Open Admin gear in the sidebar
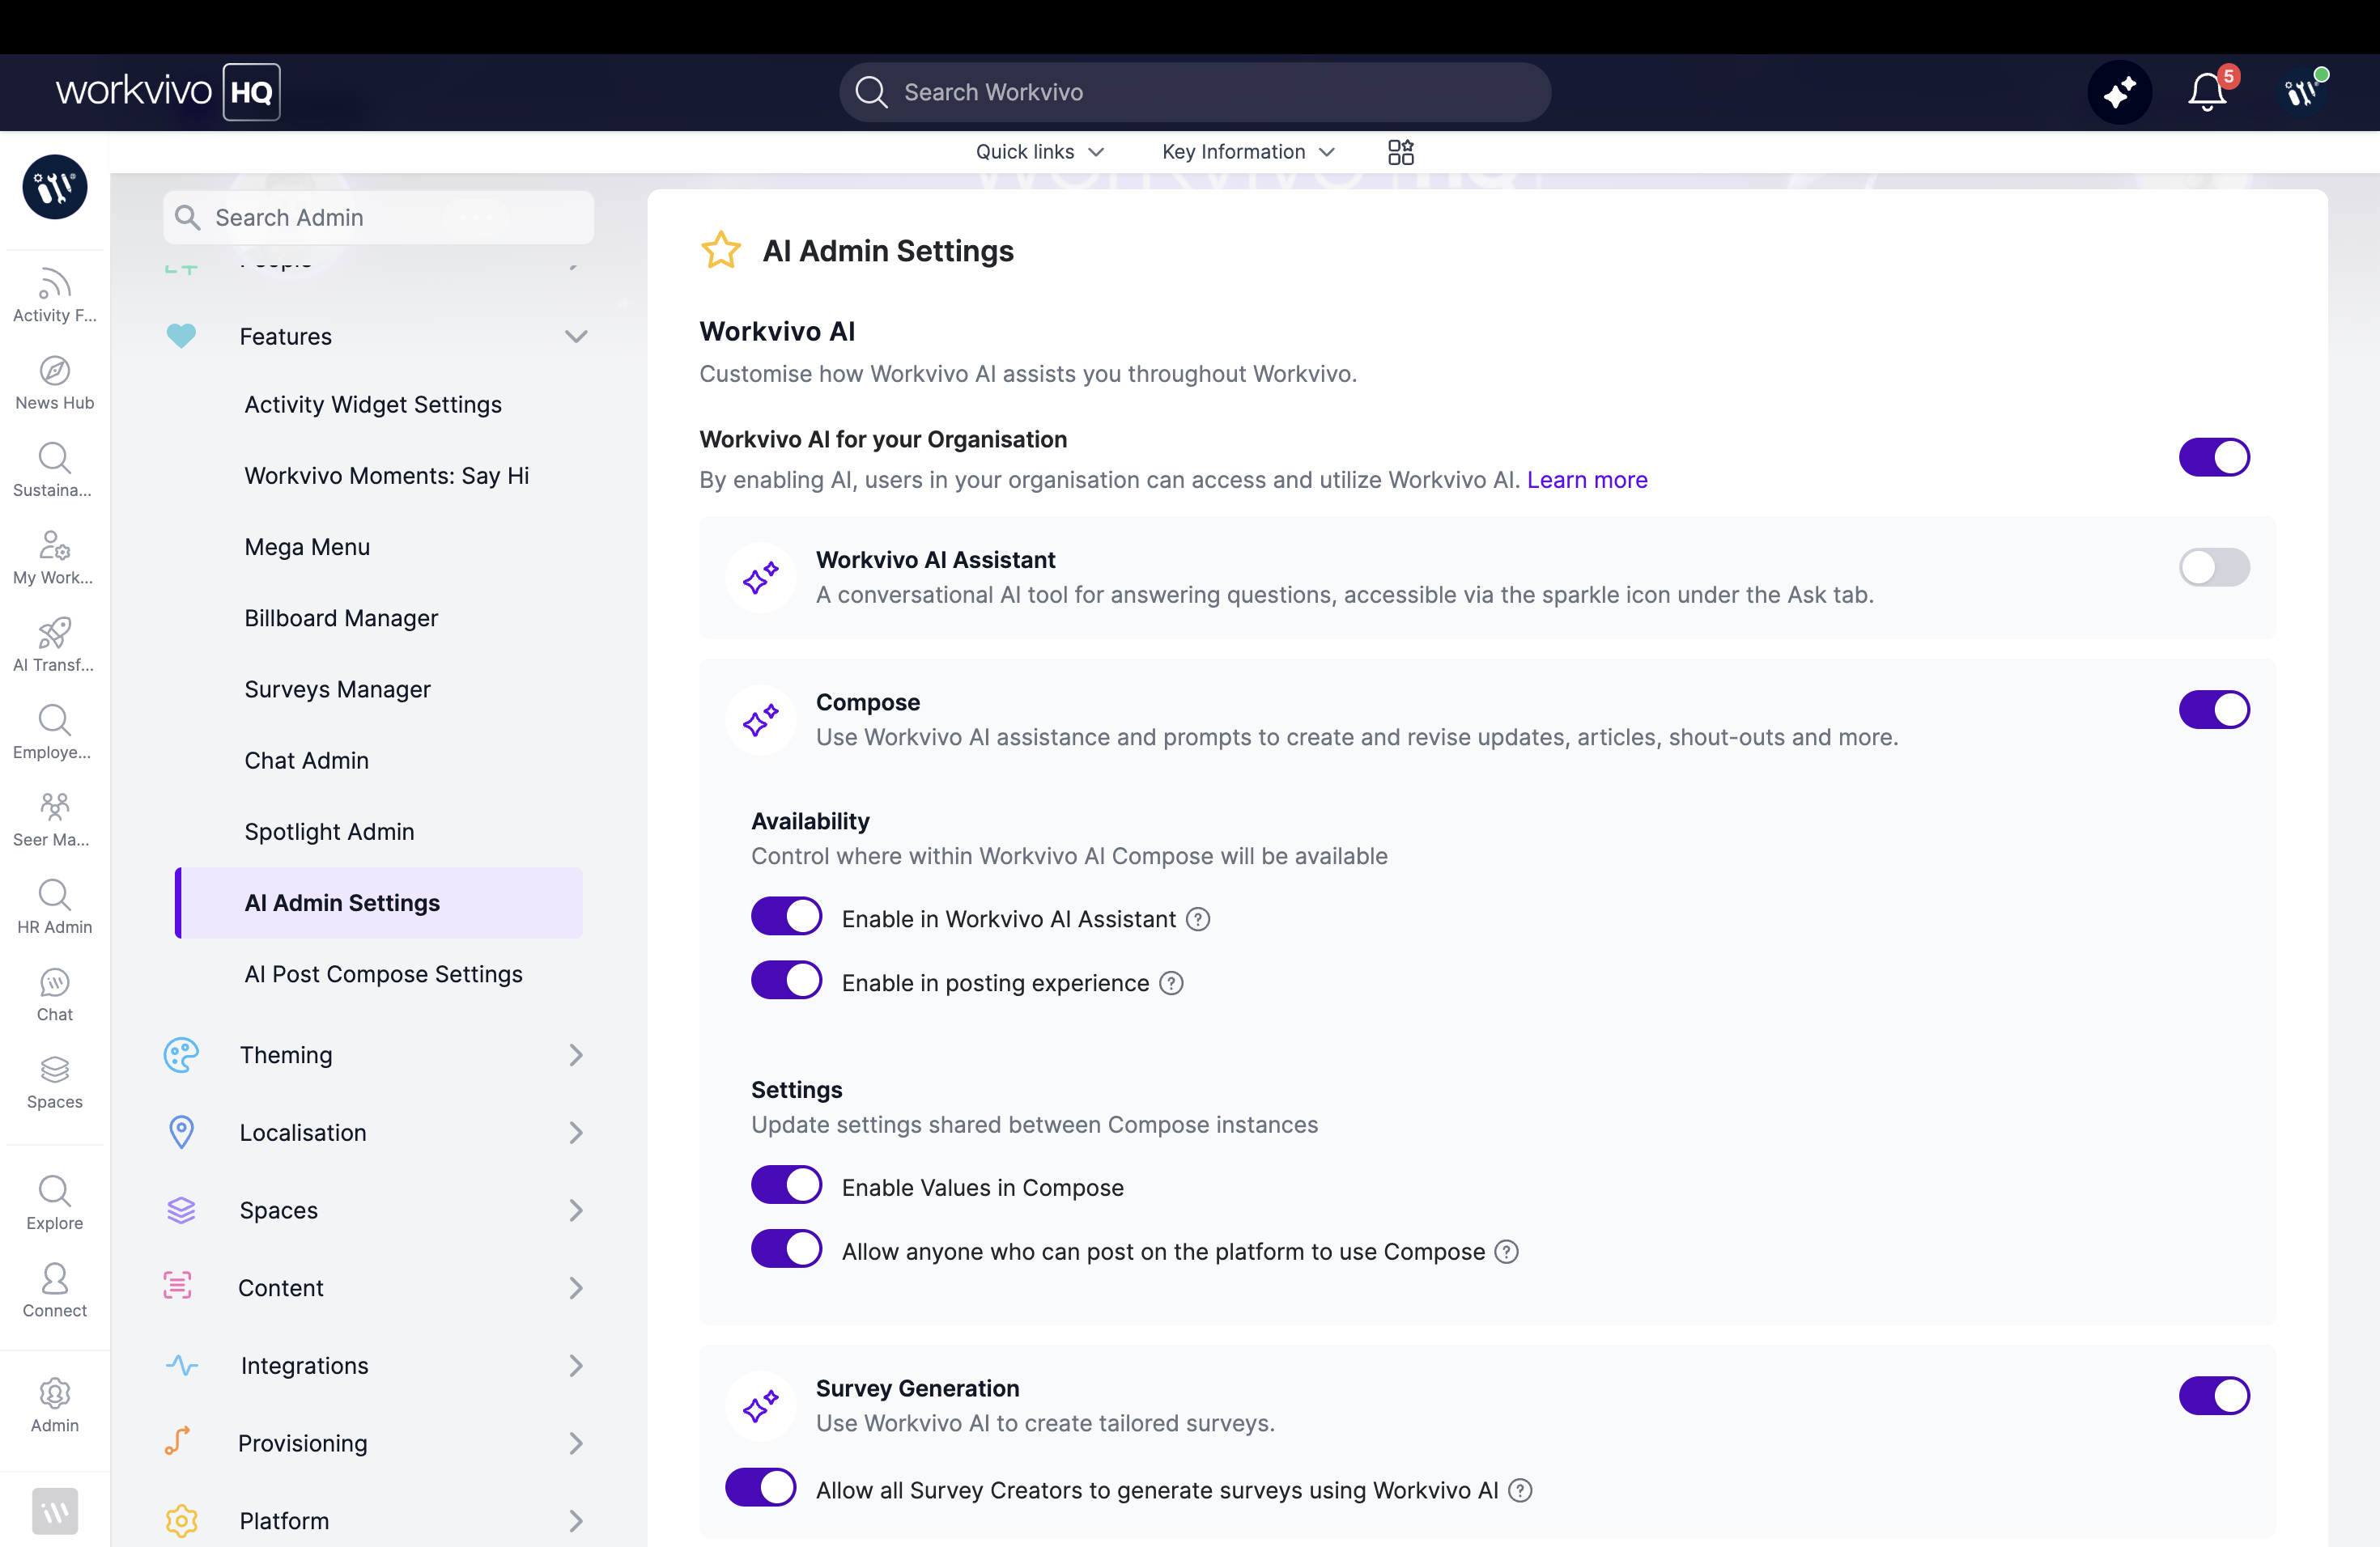2380x1547 pixels. (55, 1405)
